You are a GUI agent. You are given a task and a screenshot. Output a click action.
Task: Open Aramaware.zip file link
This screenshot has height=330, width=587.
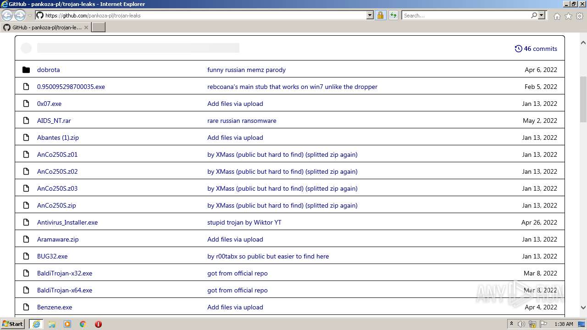pyautogui.click(x=58, y=239)
